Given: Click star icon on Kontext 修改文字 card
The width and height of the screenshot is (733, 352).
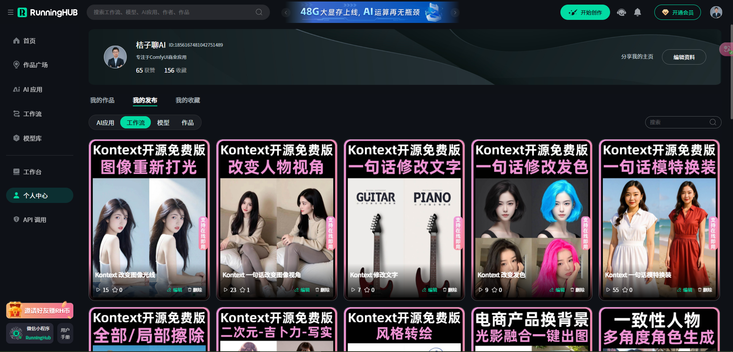Looking at the screenshot, I should 367,290.
